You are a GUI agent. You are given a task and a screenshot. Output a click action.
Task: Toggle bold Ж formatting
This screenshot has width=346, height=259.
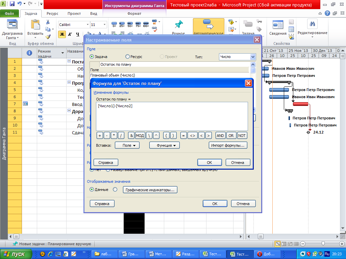point(62,34)
